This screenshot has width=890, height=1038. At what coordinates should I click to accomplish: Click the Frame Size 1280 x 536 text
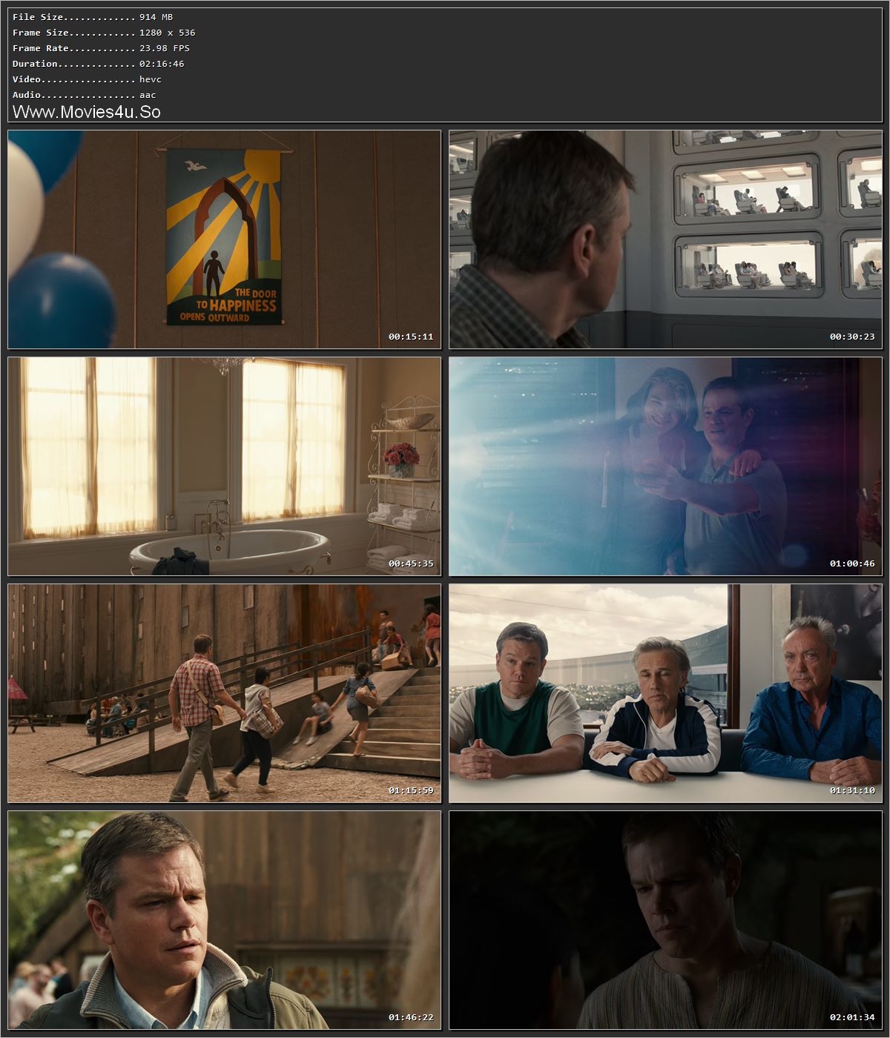[x=104, y=33]
